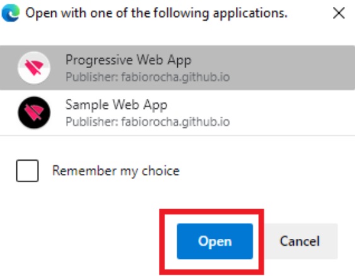The width and height of the screenshot is (355, 276).
Task: Open the selected application
Action: pos(214,241)
